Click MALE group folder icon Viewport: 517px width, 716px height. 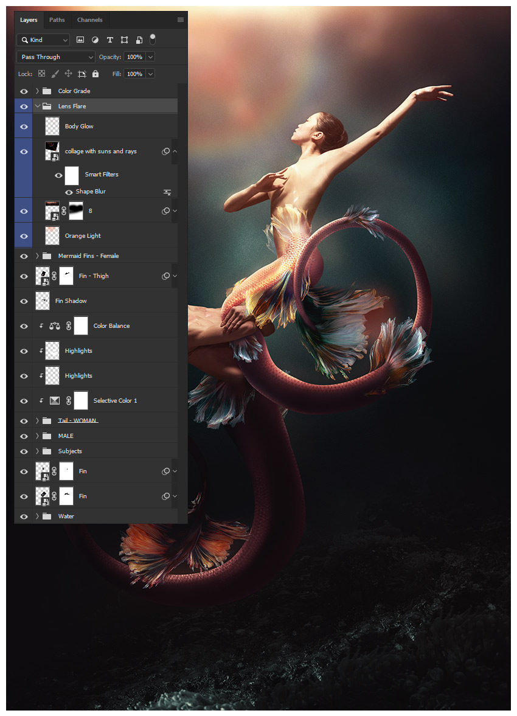[x=47, y=436]
